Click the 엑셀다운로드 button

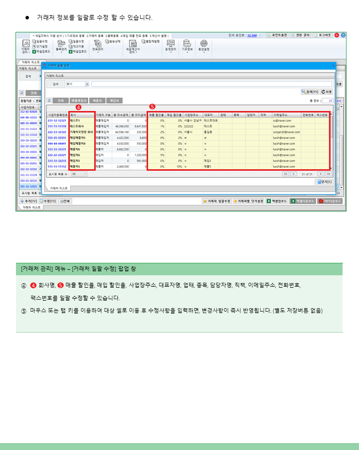303,201
